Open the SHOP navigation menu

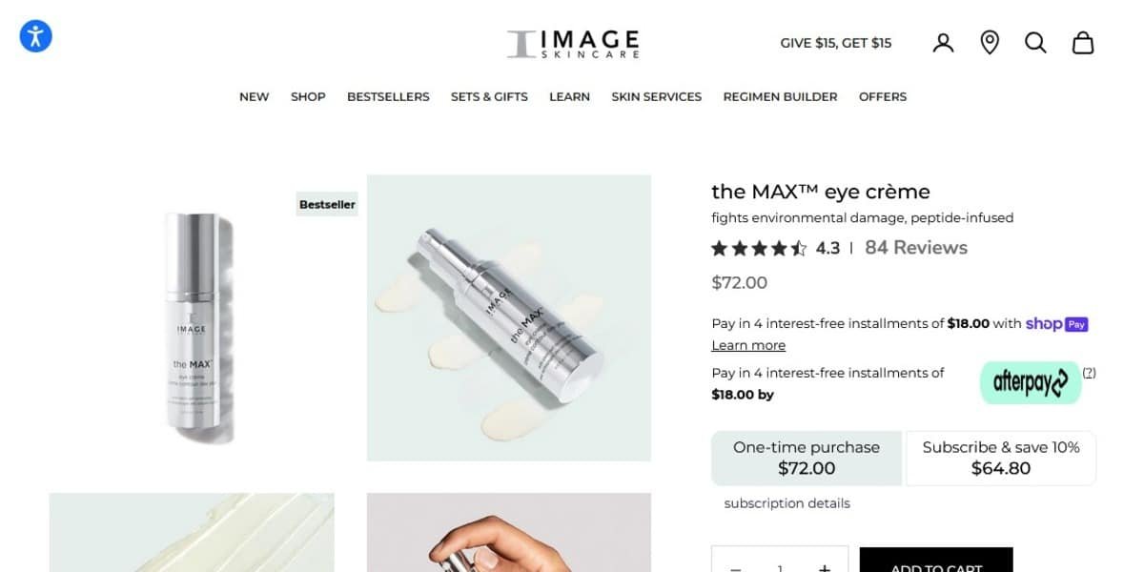[308, 96]
